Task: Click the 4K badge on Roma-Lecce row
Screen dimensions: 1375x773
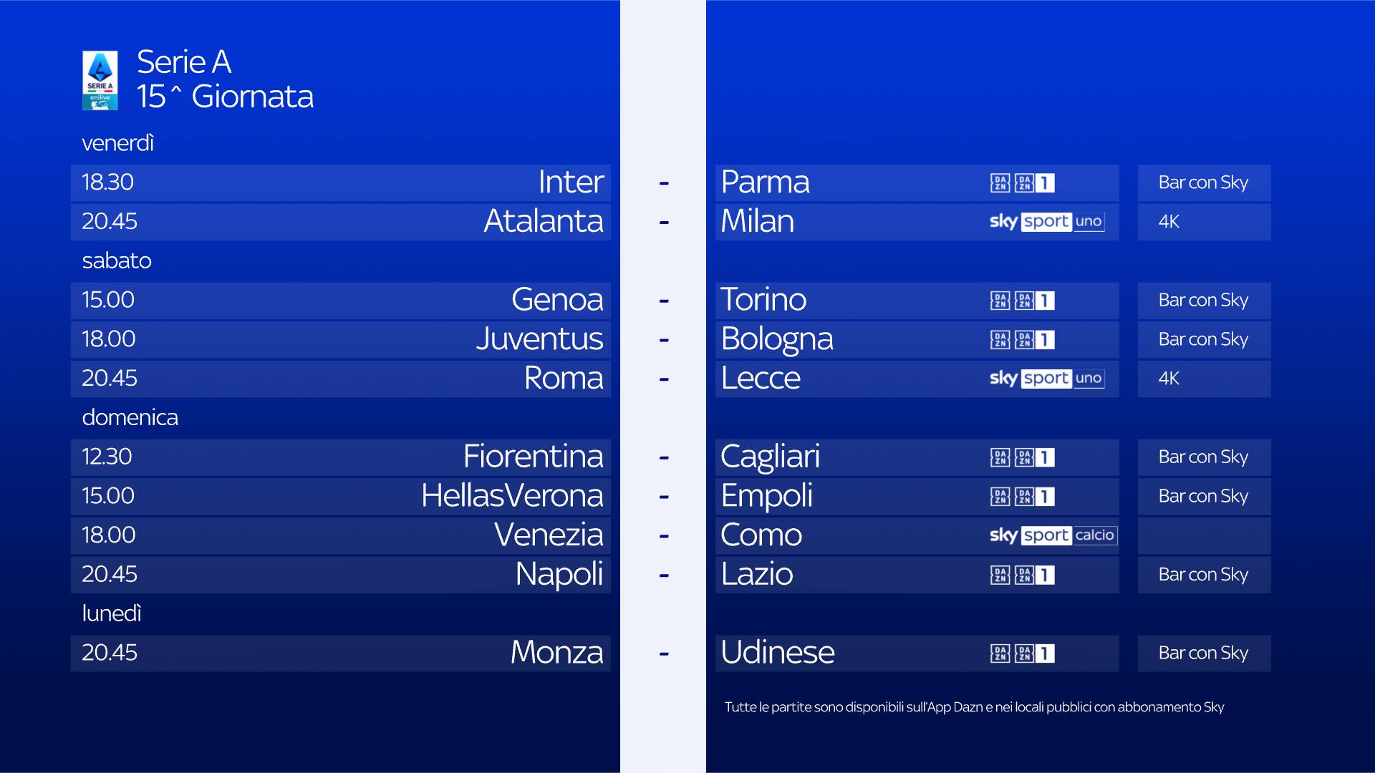Action: [1169, 379]
